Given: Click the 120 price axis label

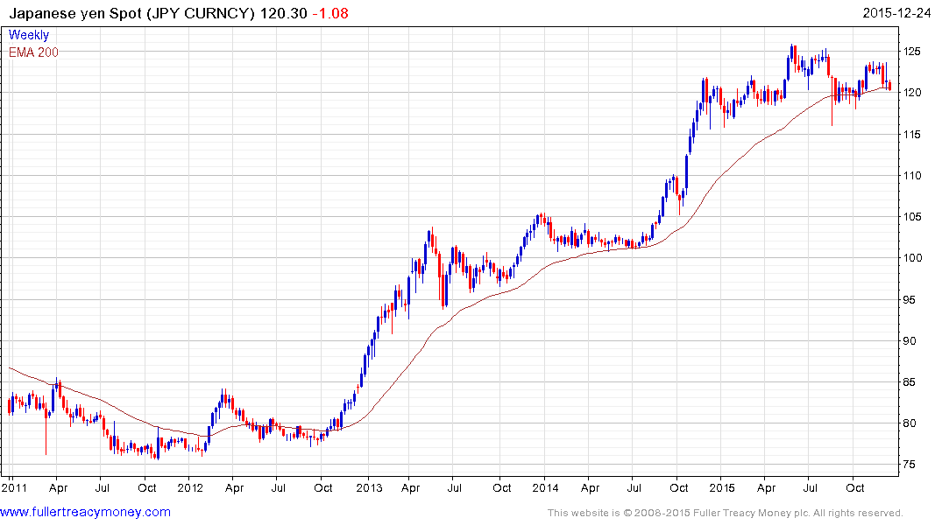Looking at the screenshot, I should [x=912, y=93].
